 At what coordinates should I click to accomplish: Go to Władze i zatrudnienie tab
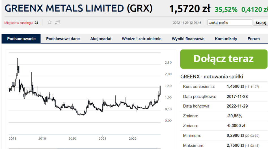[x=141, y=39]
